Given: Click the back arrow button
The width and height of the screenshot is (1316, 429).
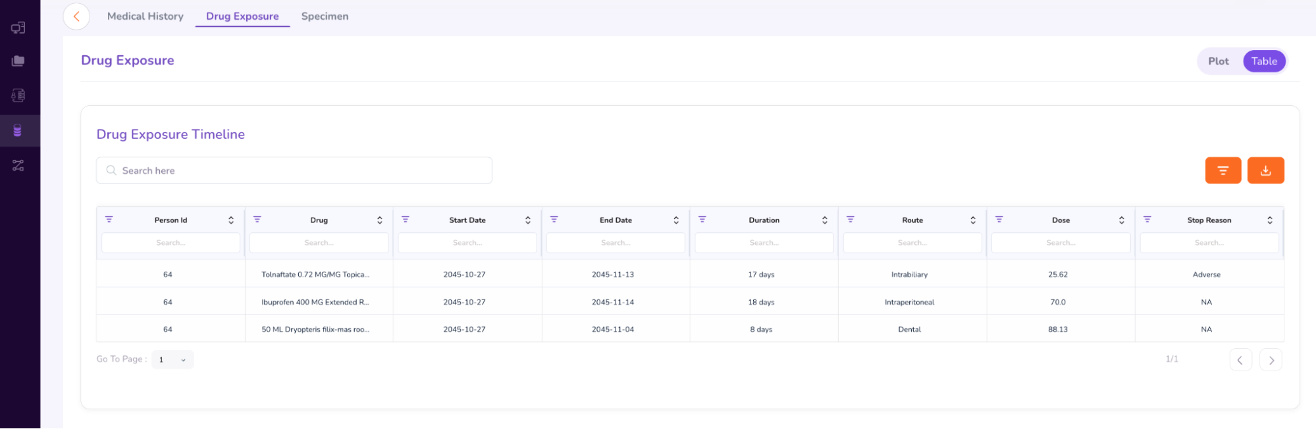Looking at the screenshot, I should tap(76, 16).
